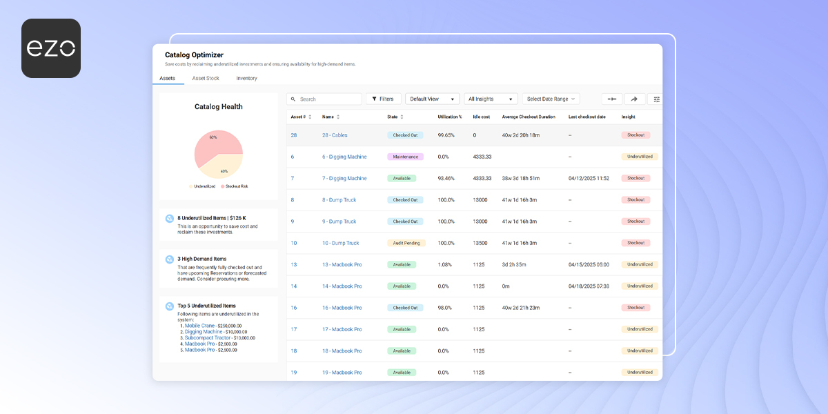Sort table by Name column arrows
Image resolution: width=828 pixels, height=414 pixels.
[x=338, y=117]
